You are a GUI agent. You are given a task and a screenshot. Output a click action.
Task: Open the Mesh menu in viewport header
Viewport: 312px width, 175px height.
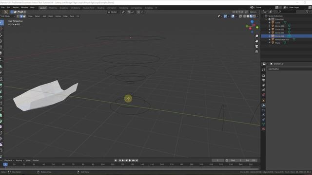click(51, 16)
